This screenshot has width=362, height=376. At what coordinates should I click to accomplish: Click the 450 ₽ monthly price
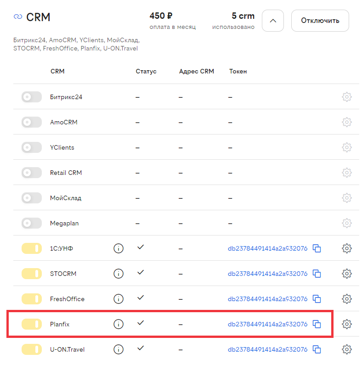click(x=161, y=16)
